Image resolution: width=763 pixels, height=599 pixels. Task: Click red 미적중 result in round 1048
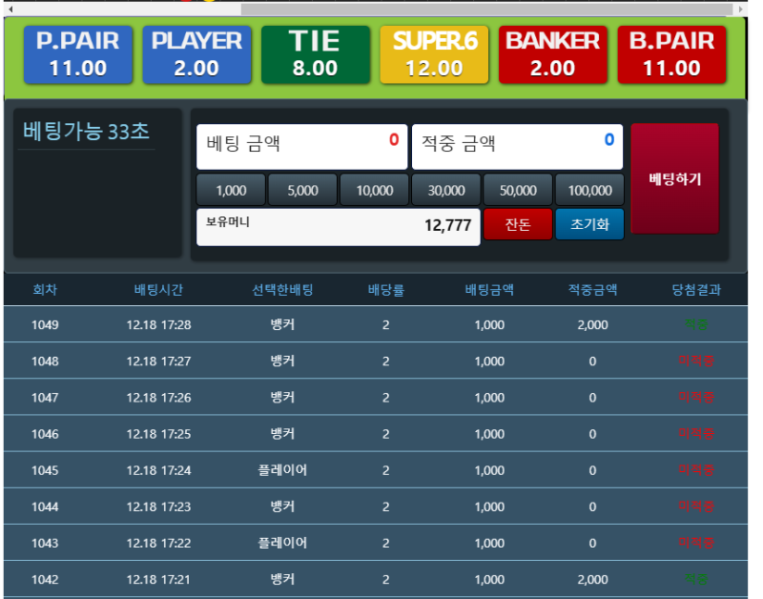click(x=696, y=361)
